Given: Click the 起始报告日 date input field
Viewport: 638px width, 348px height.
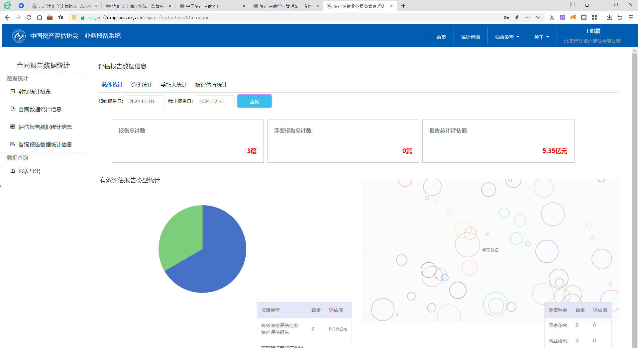Looking at the screenshot, I should (x=145, y=101).
